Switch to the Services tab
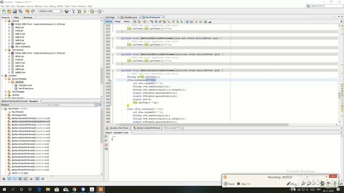Viewport: 344px width, 193px height. click(27, 17)
